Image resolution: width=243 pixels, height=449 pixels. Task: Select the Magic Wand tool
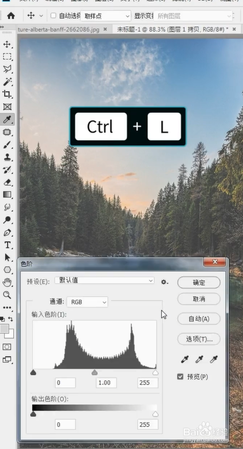pyautogui.click(x=7, y=82)
